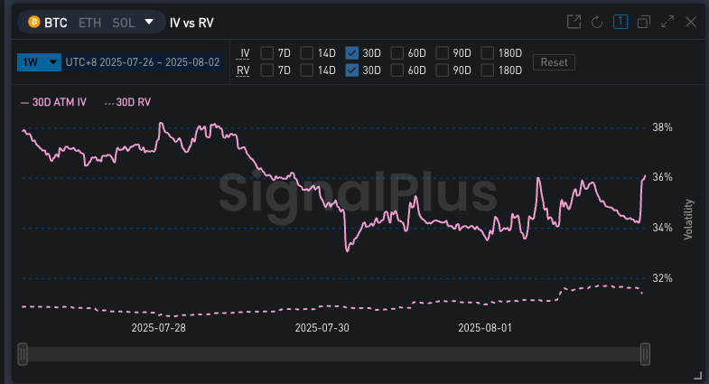Switch asset to SOL
This screenshot has width=709, height=384.
pos(124,23)
